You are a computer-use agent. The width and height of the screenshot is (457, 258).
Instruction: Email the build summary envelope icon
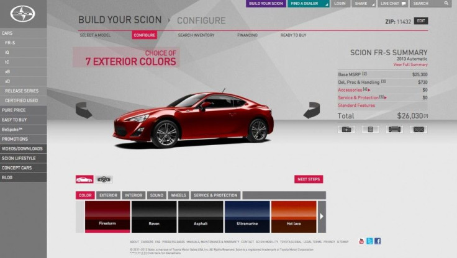(x=419, y=129)
